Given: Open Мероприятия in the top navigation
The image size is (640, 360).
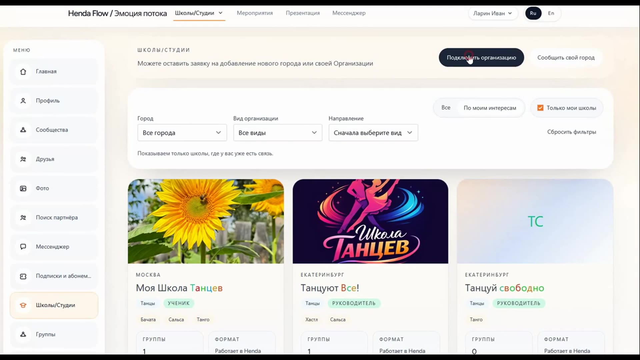Looking at the screenshot, I should 255,13.
